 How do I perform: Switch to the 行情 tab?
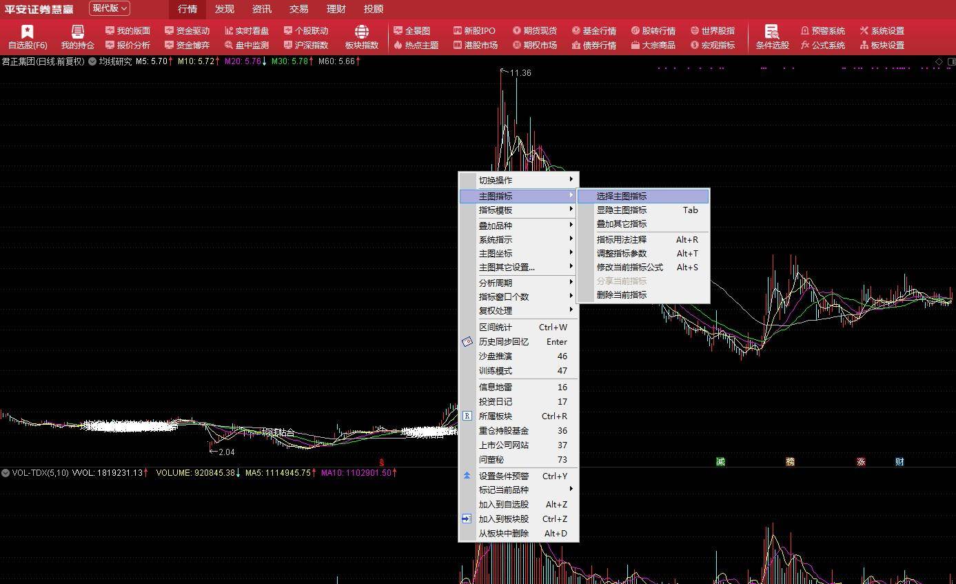[187, 9]
